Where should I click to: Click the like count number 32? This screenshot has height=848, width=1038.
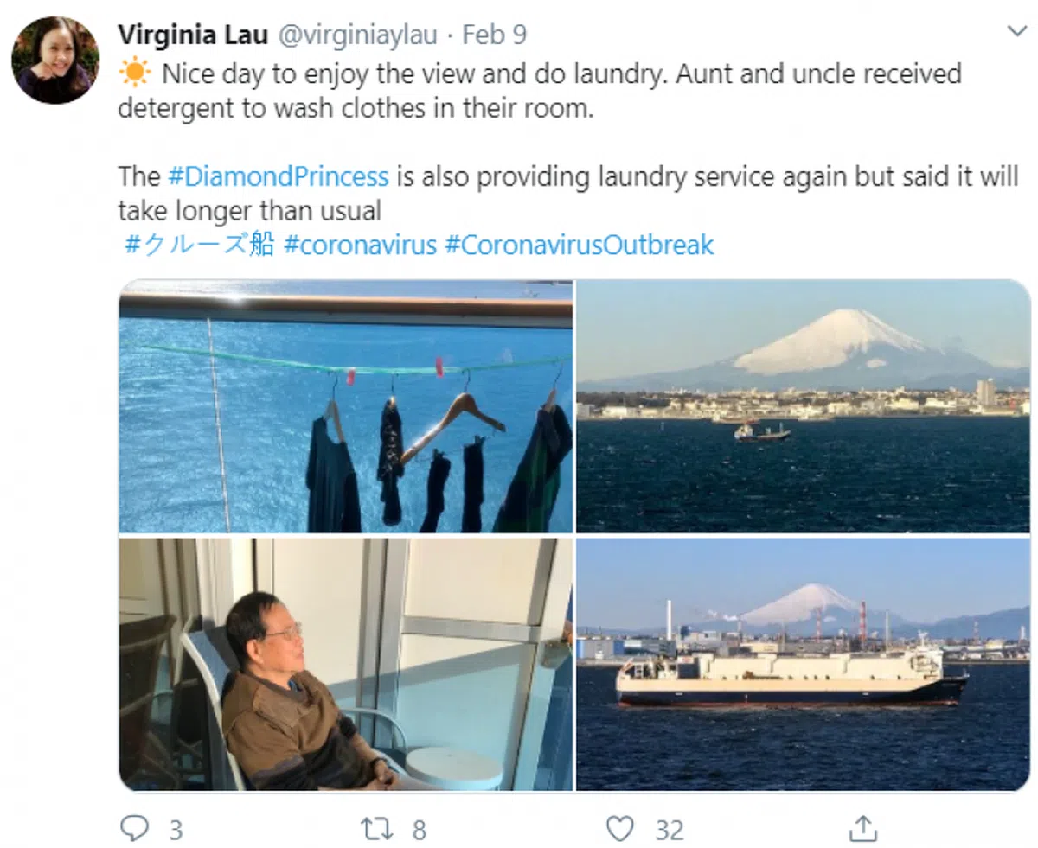(x=670, y=831)
